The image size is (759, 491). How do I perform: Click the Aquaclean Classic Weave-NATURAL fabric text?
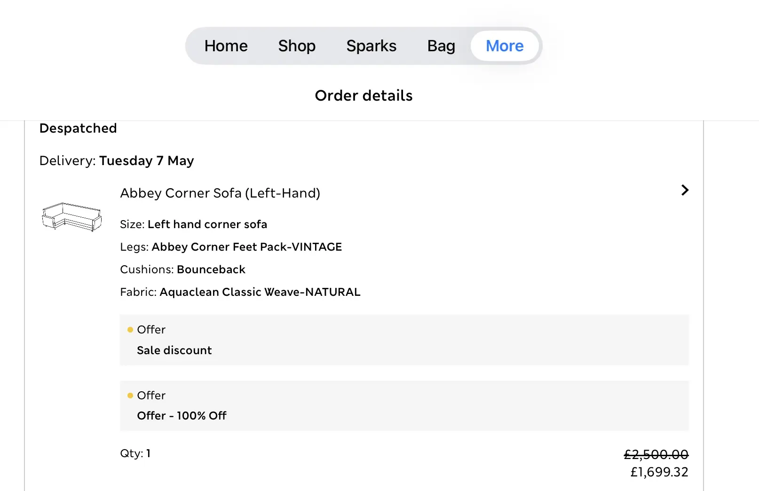point(260,292)
